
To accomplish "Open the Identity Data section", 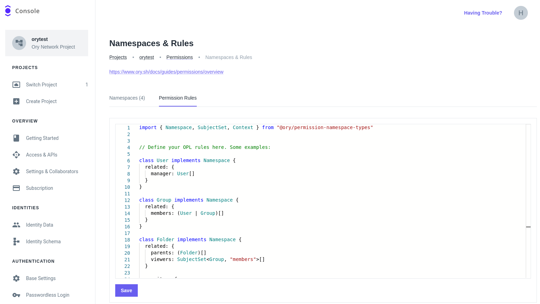I will (x=39, y=225).
